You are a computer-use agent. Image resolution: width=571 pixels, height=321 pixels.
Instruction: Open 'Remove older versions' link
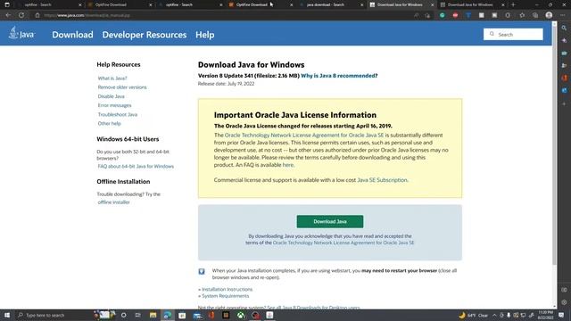click(x=122, y=87)
